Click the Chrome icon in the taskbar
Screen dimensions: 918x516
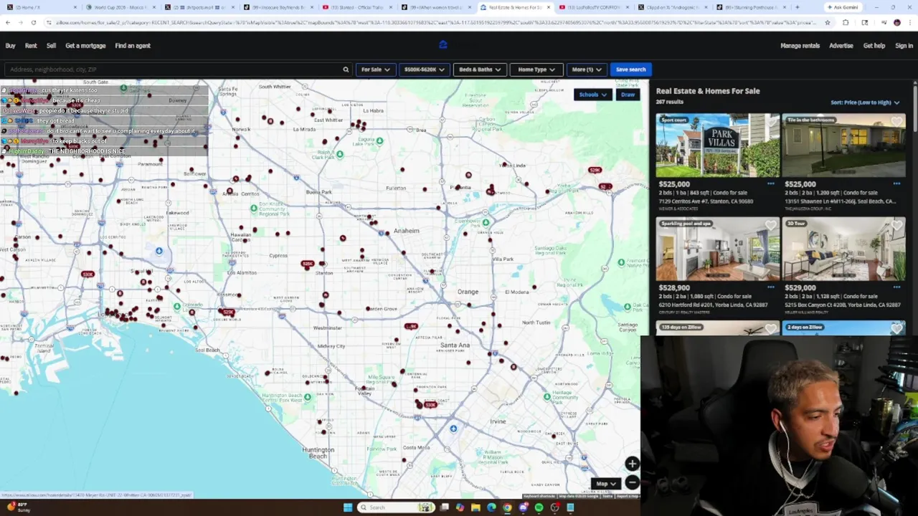pos(507,507)
